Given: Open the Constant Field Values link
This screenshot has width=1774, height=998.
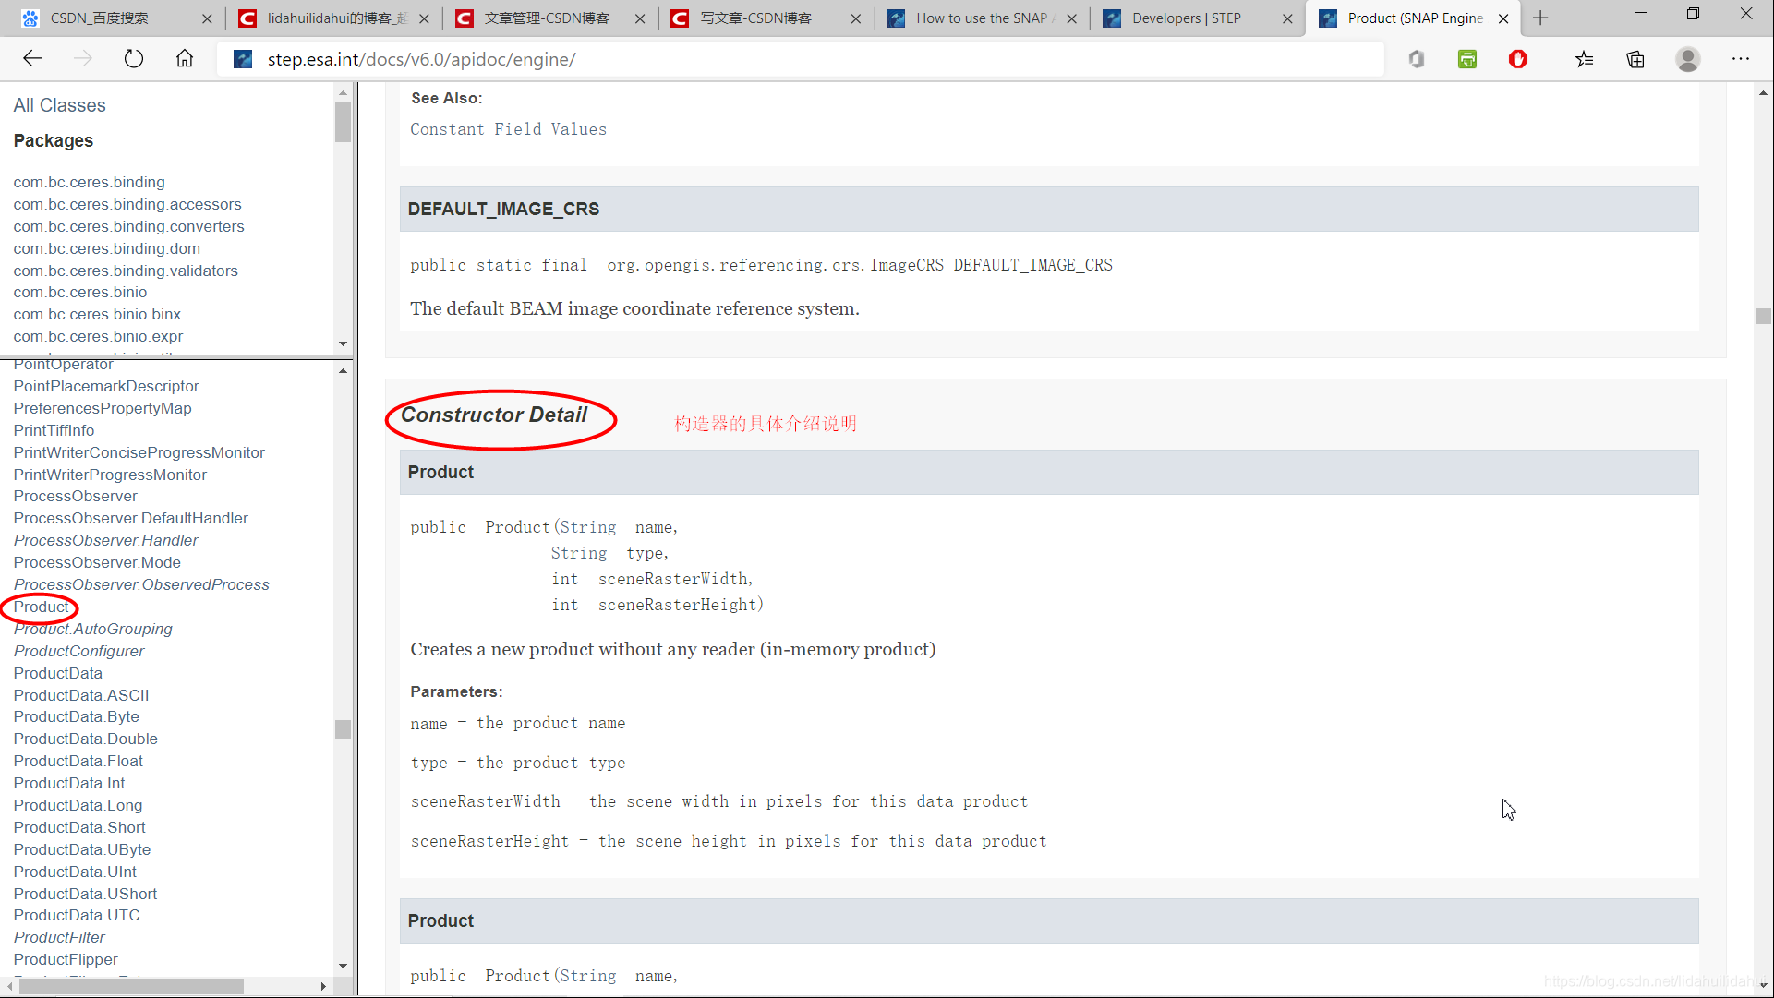Looking at the screenshot, I should click(508, 129).
